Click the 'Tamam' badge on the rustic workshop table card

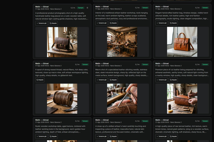pyautogui.click(x=85, y=121)
